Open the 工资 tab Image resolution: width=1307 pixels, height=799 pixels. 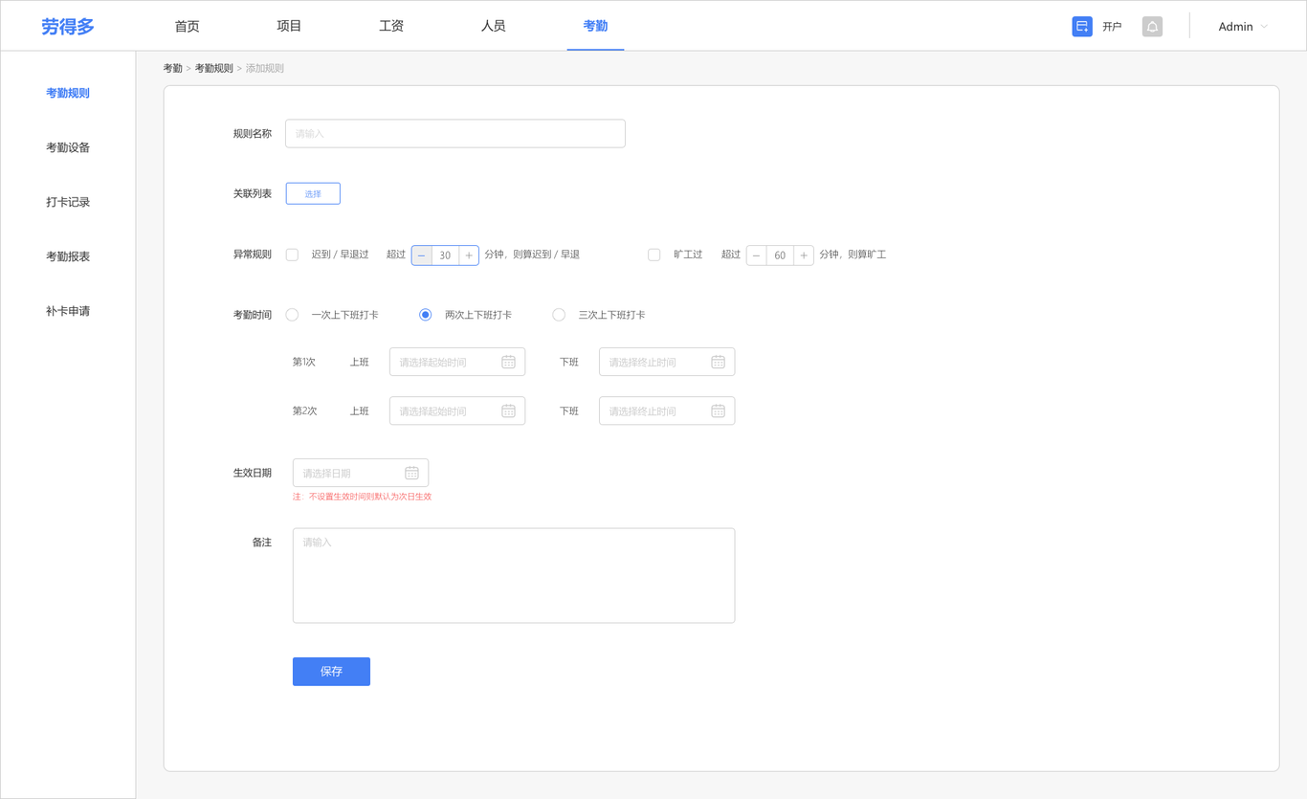391,26
